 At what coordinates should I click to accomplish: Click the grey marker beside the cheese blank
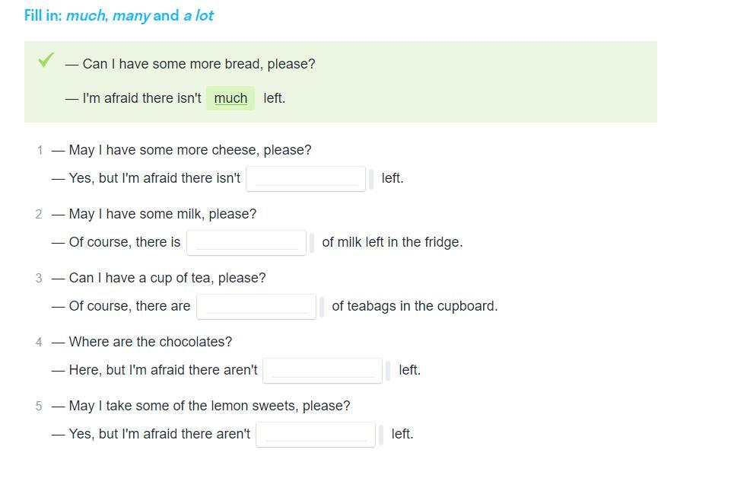coord(371,179)
